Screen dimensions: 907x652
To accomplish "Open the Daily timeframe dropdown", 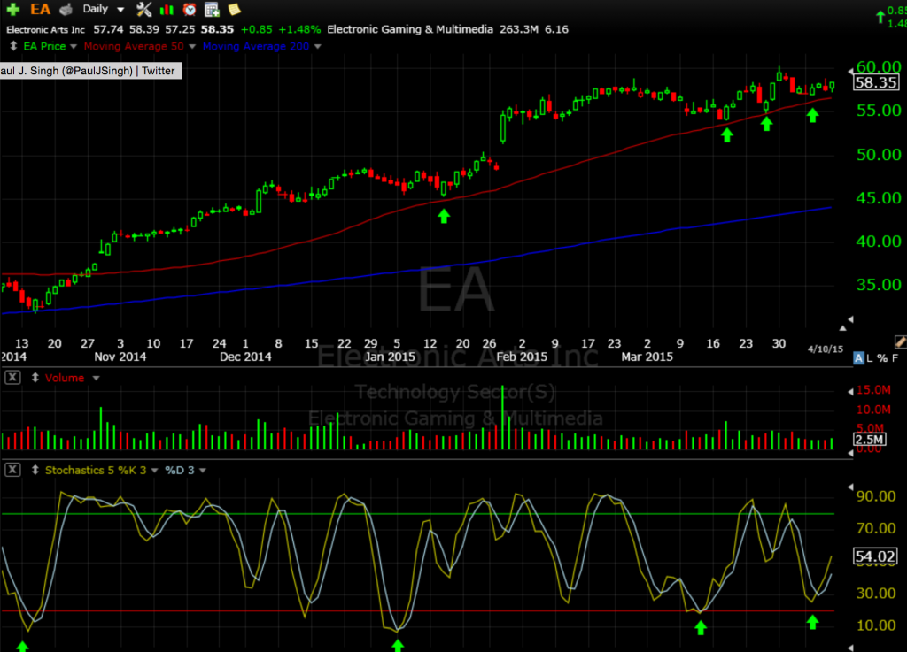I will click(103, 9).
